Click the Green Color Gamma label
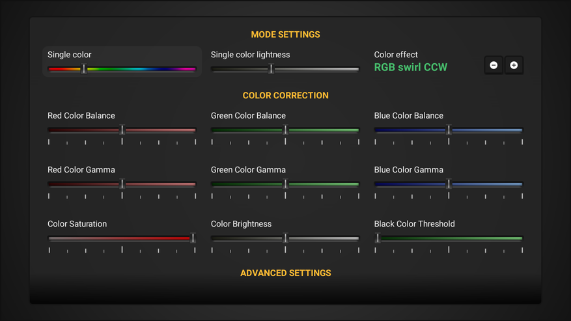This screenshot has height=321, width=571. coord(248,170)
